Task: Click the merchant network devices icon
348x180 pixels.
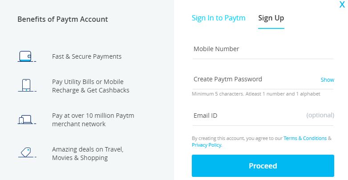Action: tap(25, 120)
